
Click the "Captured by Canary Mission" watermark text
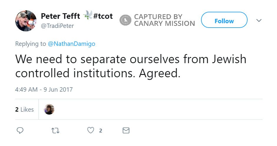(x=164, y=20)
